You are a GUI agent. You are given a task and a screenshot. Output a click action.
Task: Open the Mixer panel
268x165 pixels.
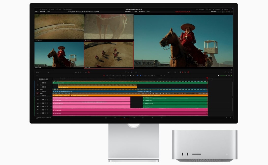click(209, 9)
